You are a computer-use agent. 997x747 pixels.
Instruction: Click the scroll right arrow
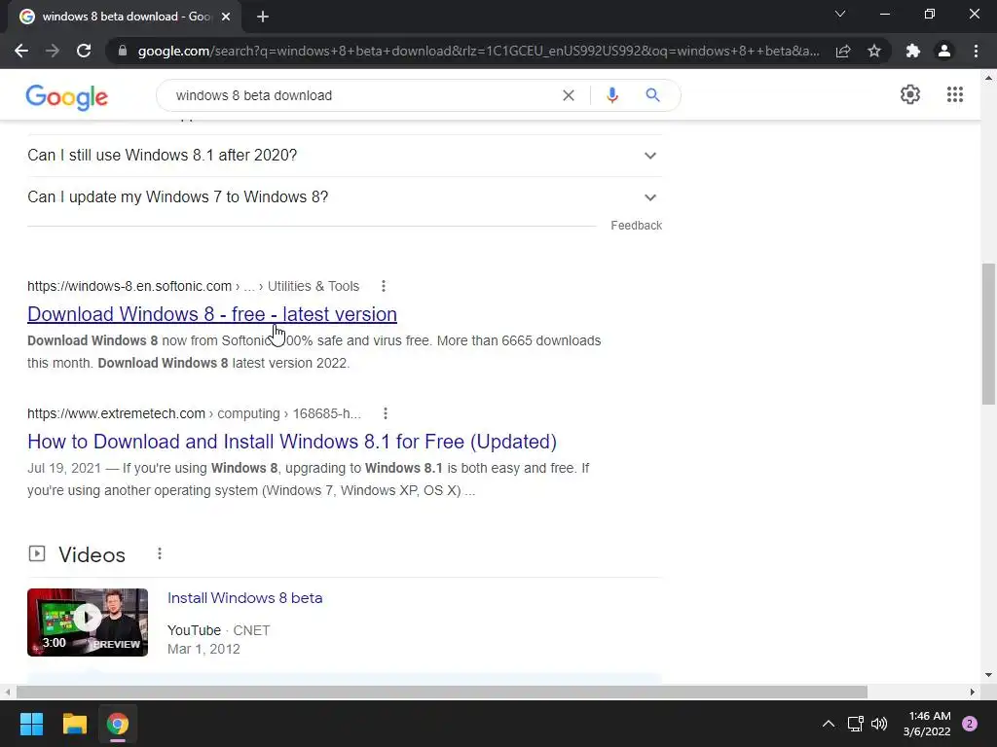[x=973, y=692]
